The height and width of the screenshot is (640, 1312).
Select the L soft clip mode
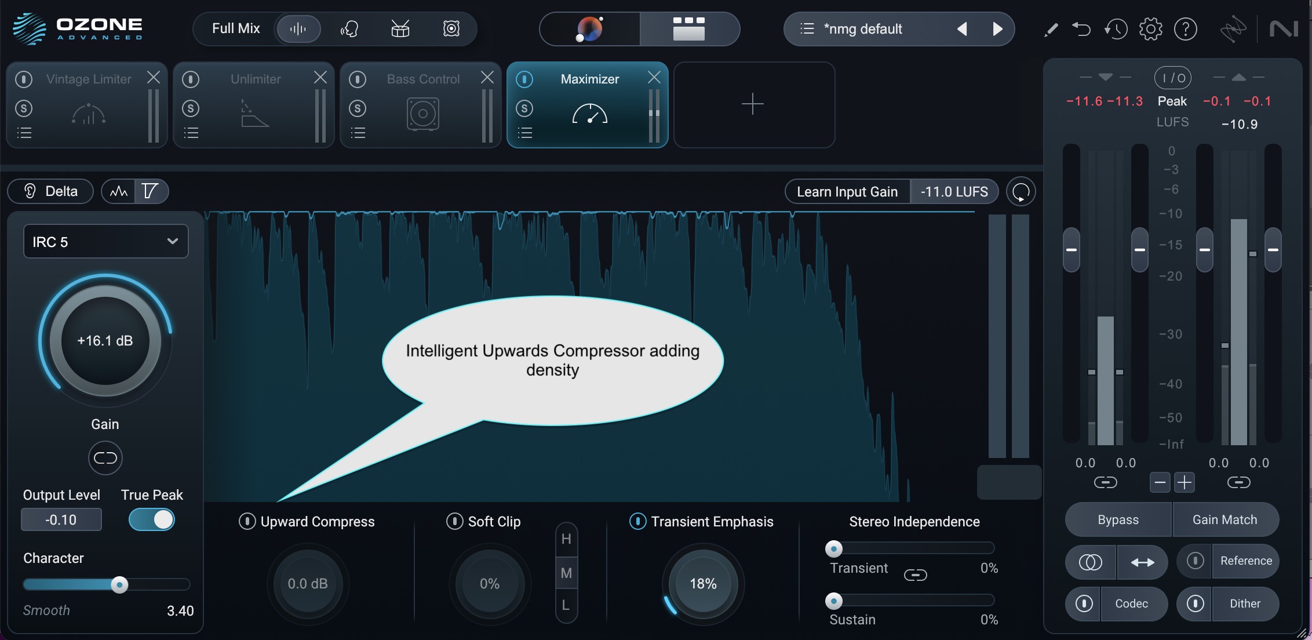click(x=566, y=606)
